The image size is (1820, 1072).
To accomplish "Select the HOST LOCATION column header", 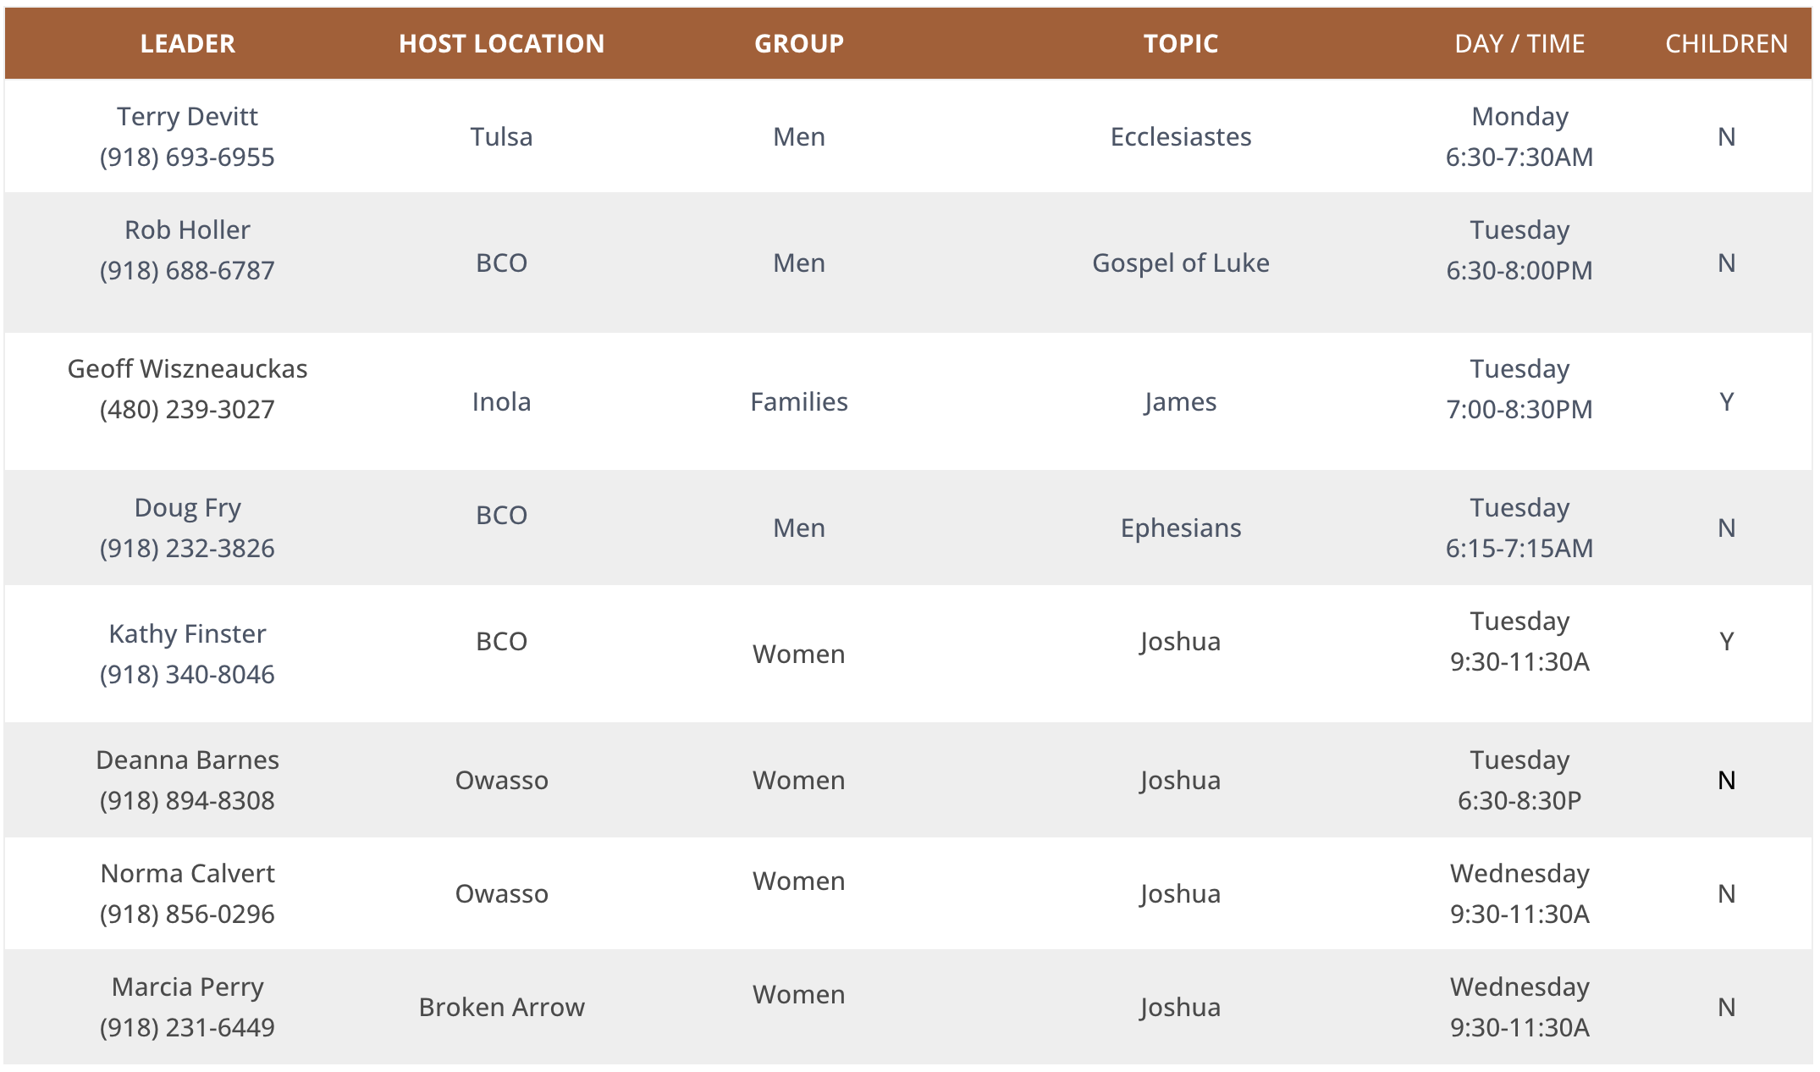I will coord(501,43).
